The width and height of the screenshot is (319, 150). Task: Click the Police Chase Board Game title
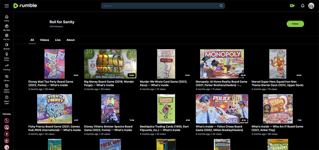[219, 128]
